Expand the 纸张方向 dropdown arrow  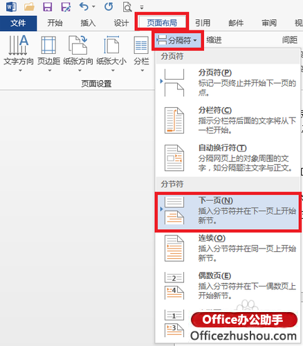point(80,70)
